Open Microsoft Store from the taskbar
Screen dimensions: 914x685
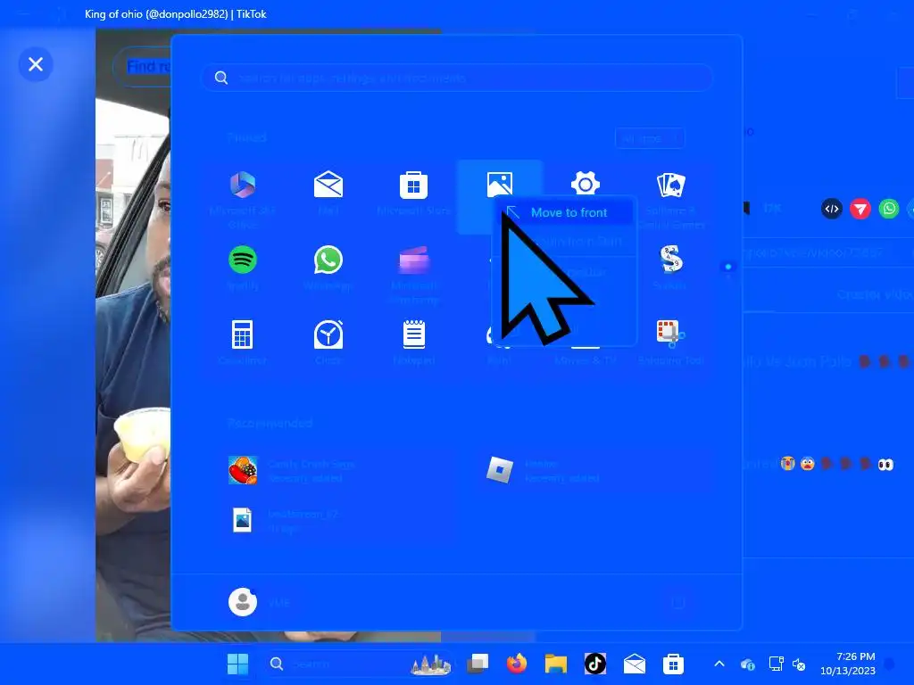[x=673, y=664]
